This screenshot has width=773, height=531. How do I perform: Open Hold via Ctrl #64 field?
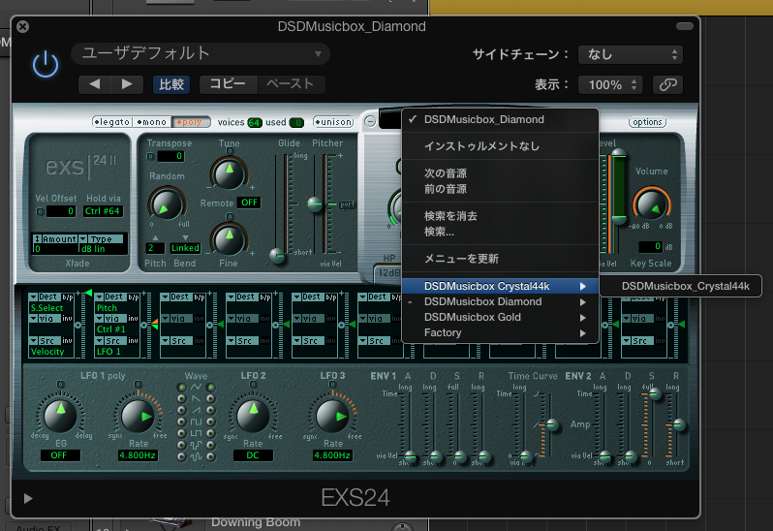103,211
